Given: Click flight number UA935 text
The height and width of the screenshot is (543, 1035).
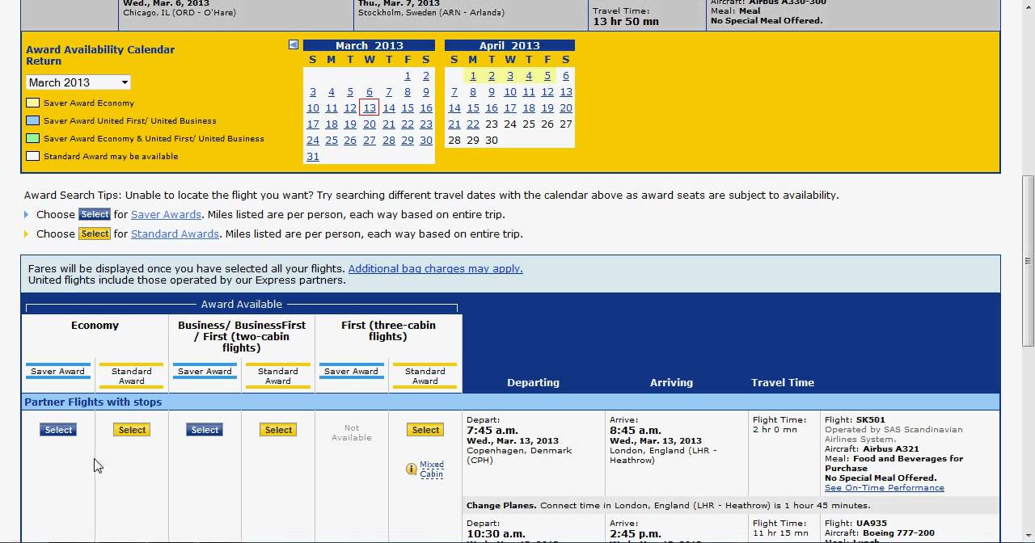Looking at the screenshot, I should tap(872, 524).
